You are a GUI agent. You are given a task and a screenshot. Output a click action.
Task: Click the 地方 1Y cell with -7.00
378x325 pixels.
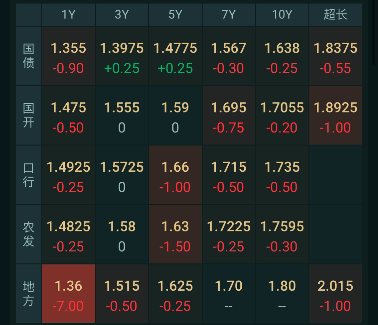[68, 294]
